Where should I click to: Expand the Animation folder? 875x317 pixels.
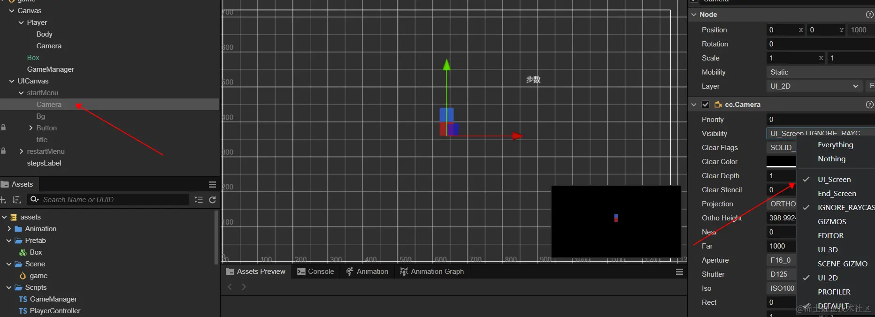click(x=9, y=229)
